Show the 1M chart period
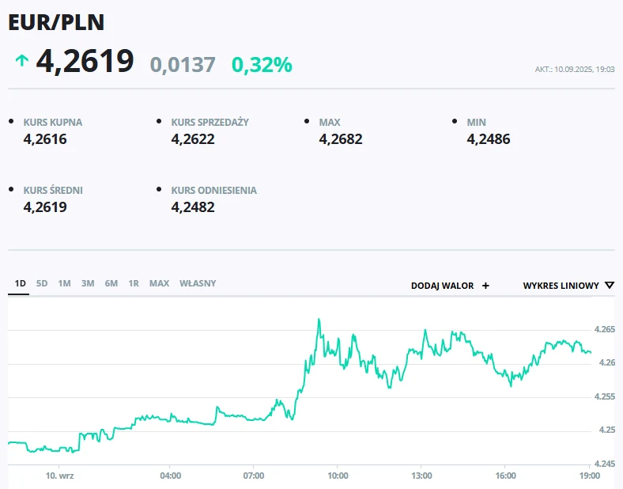 64,283
